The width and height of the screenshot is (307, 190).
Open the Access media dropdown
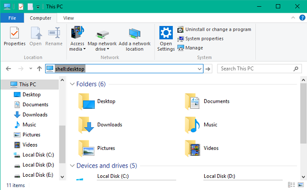pos(77,38)
